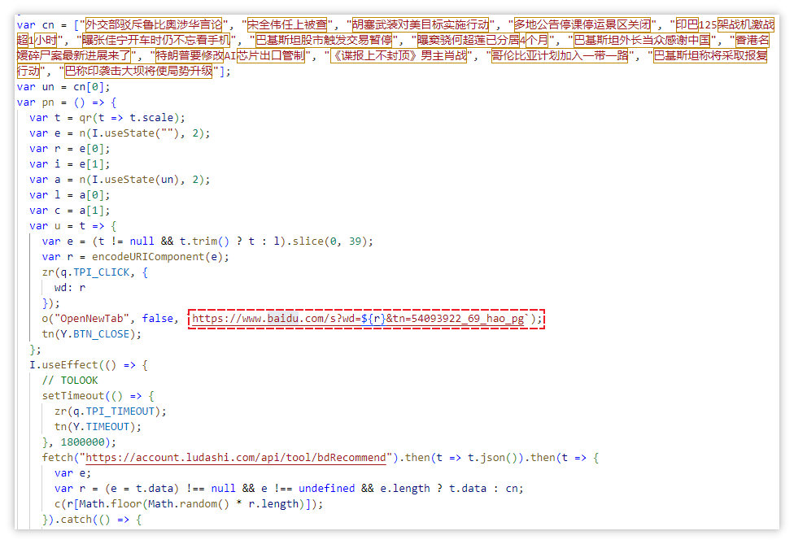Click the line "setTimeout(() => {"

[98, 396]
